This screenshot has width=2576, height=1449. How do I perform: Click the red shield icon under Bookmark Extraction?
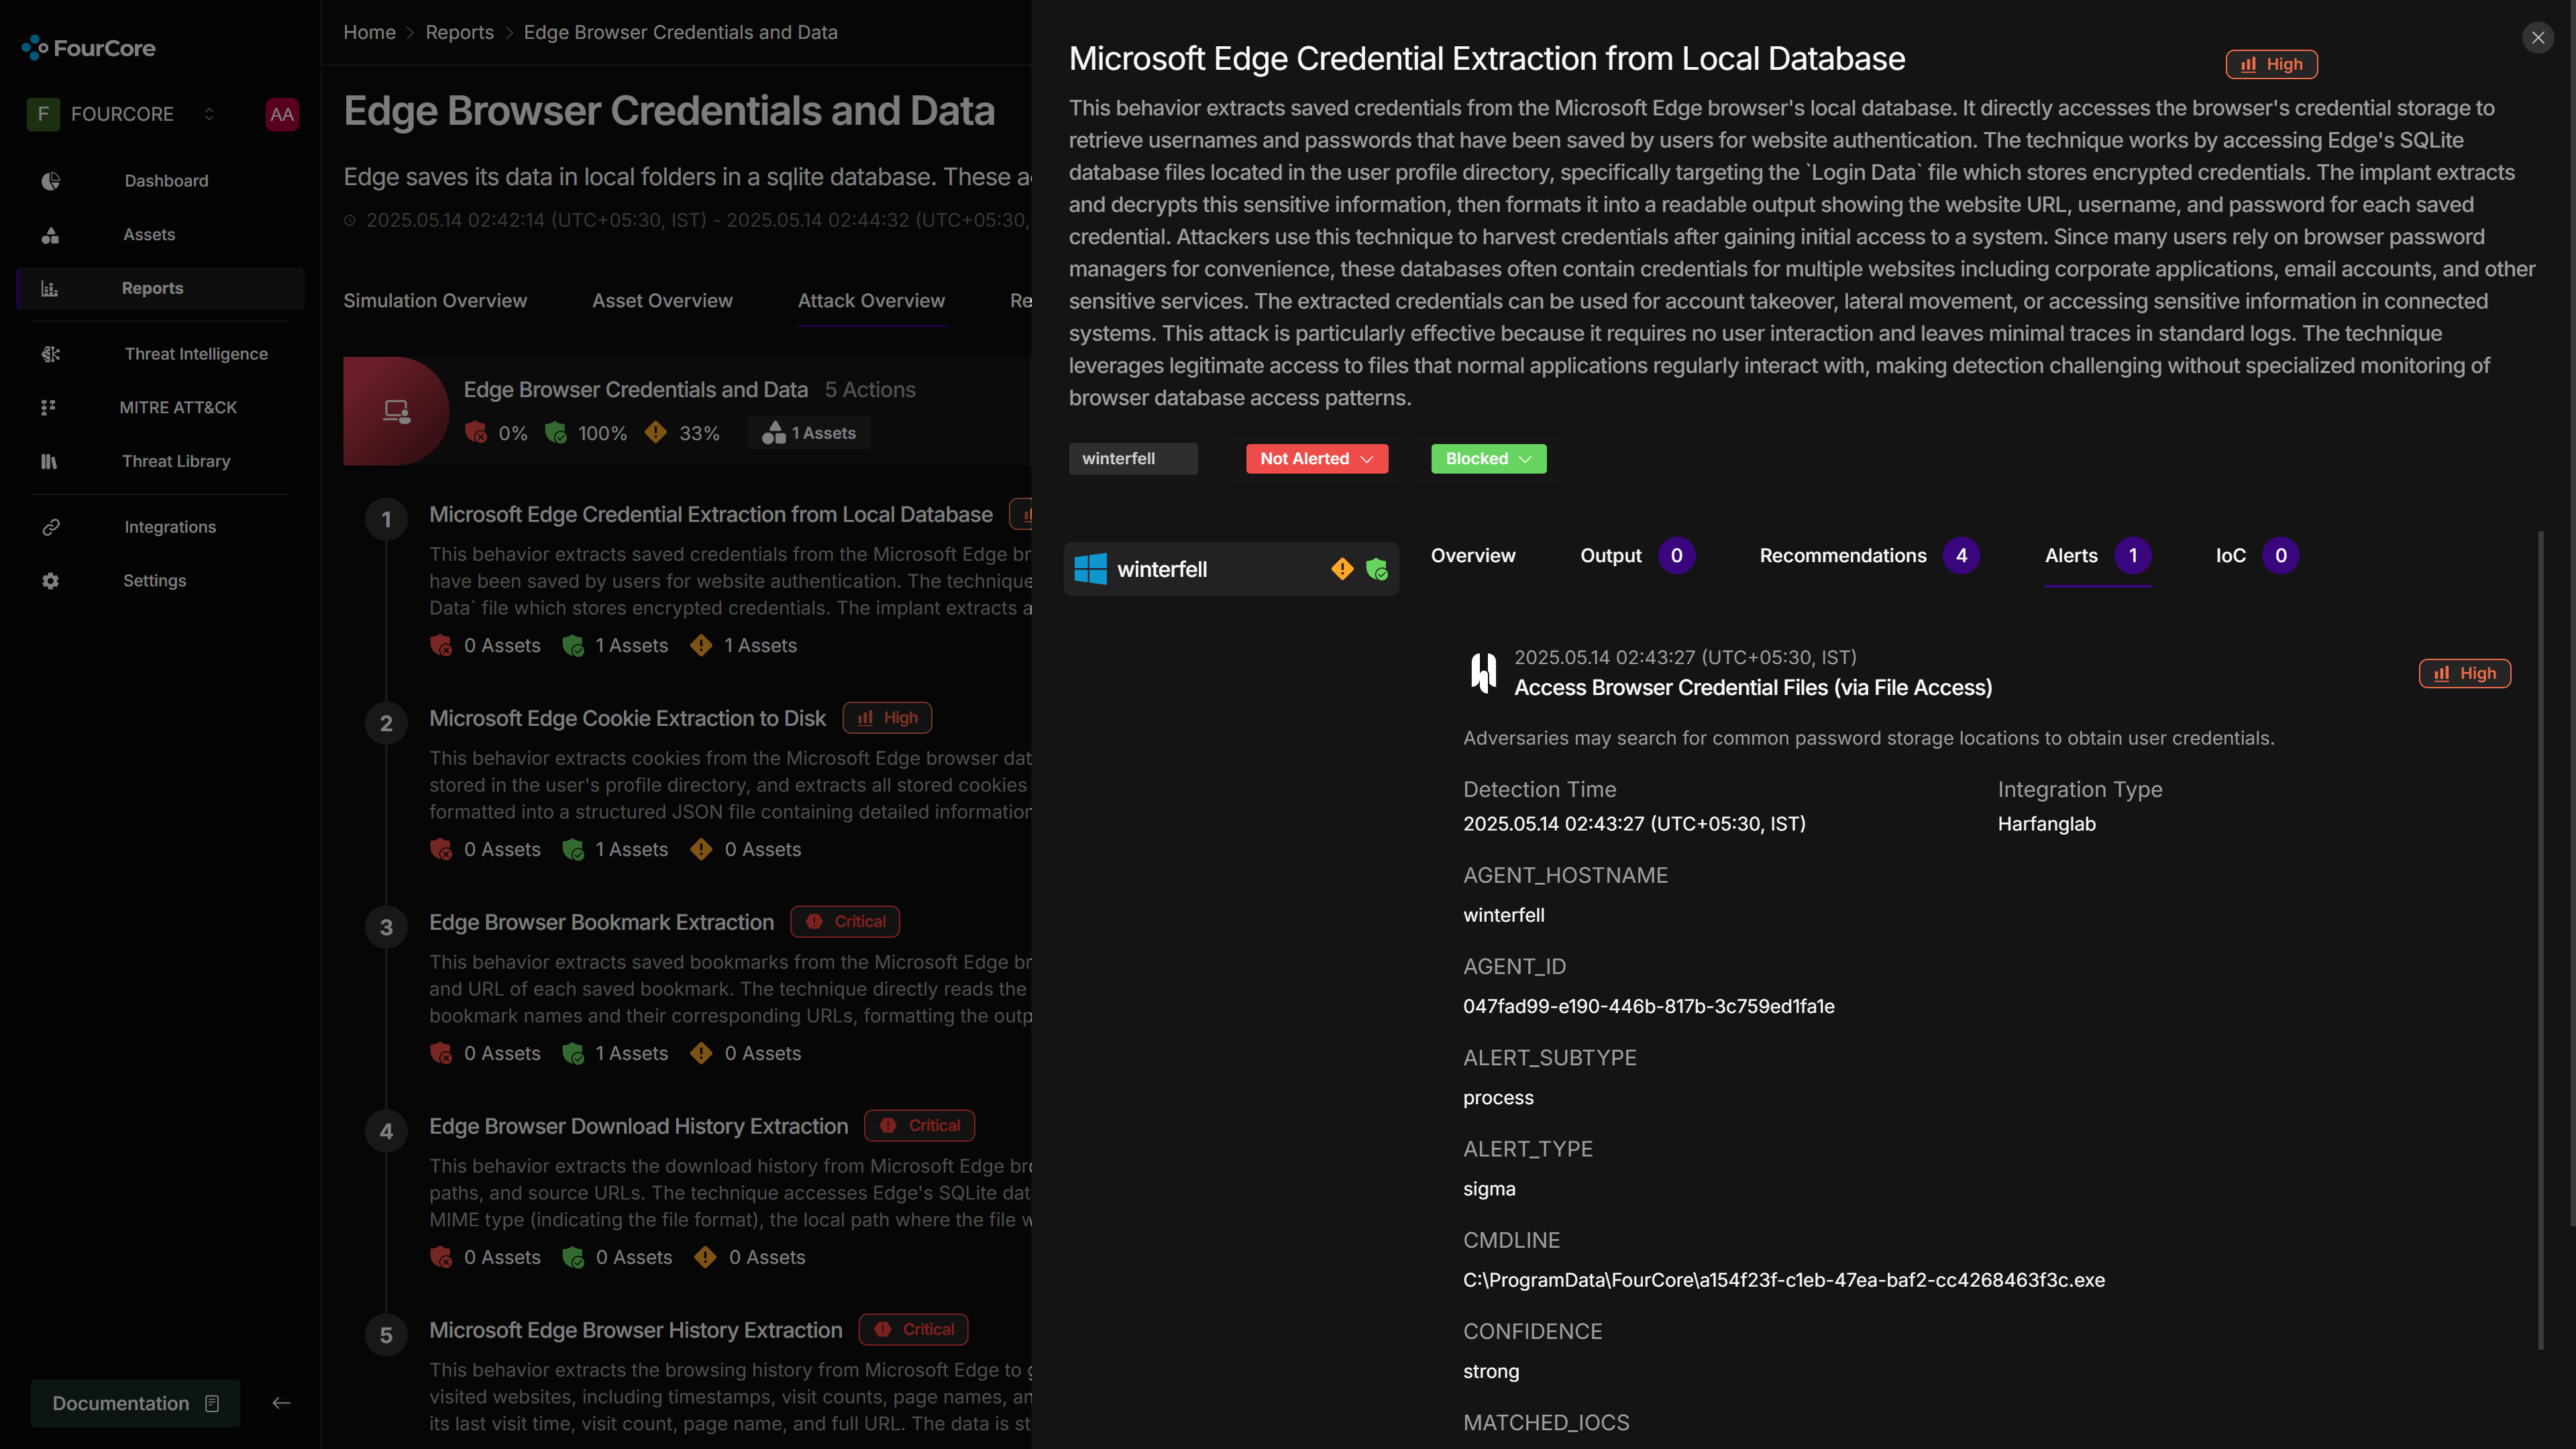tap(441, 1054)
